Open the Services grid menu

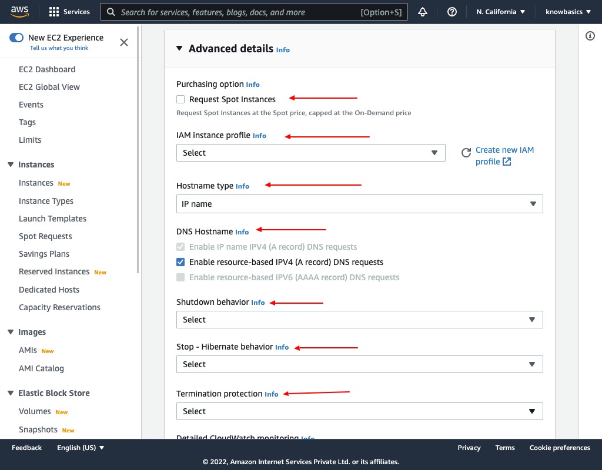[x=69, y=12]
